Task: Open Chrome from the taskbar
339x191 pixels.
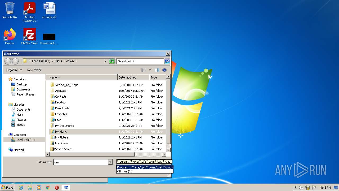Action: pos(48,188)
